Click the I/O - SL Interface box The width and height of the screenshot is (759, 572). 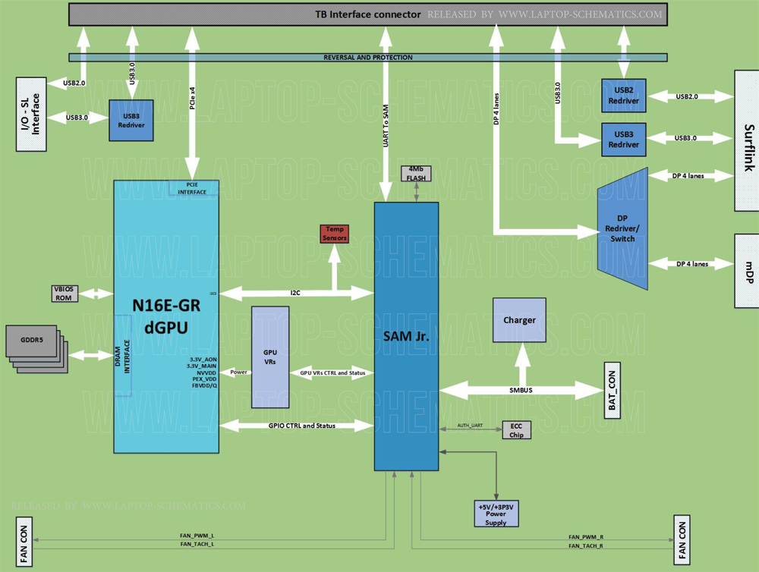[31, 114]
